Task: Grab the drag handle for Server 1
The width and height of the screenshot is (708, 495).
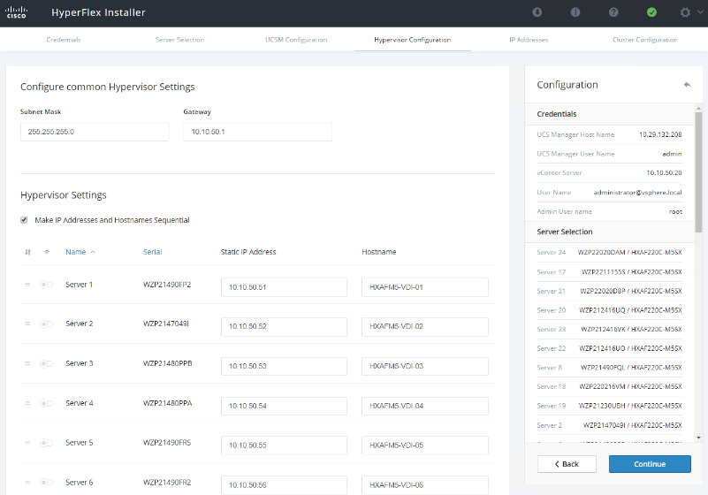Action: [x=27, y=285]
